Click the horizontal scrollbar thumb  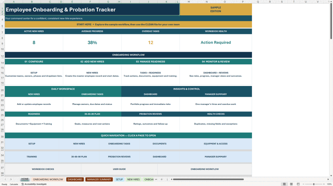coord(208,179)
